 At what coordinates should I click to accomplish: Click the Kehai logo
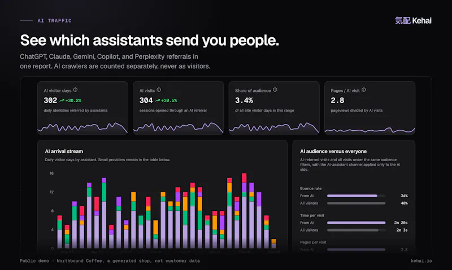[413, 21]
